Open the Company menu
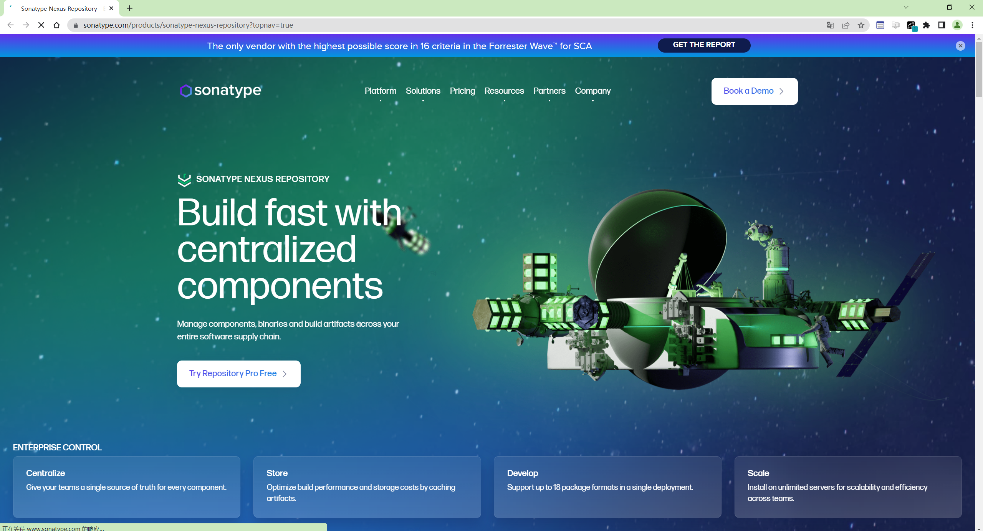The image size is (983, 531). pos(592,91)
